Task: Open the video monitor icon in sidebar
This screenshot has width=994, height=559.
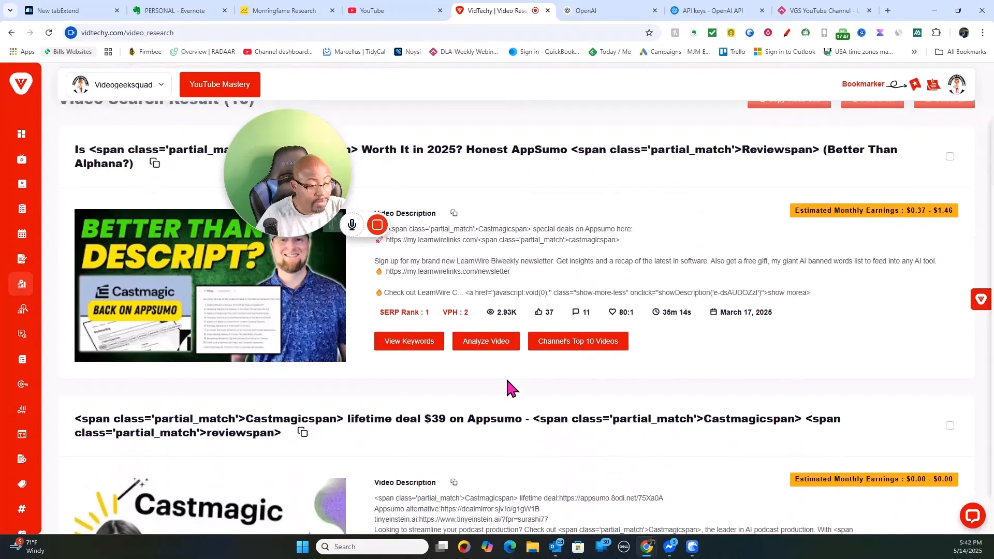Action: [x=22, y=184]
